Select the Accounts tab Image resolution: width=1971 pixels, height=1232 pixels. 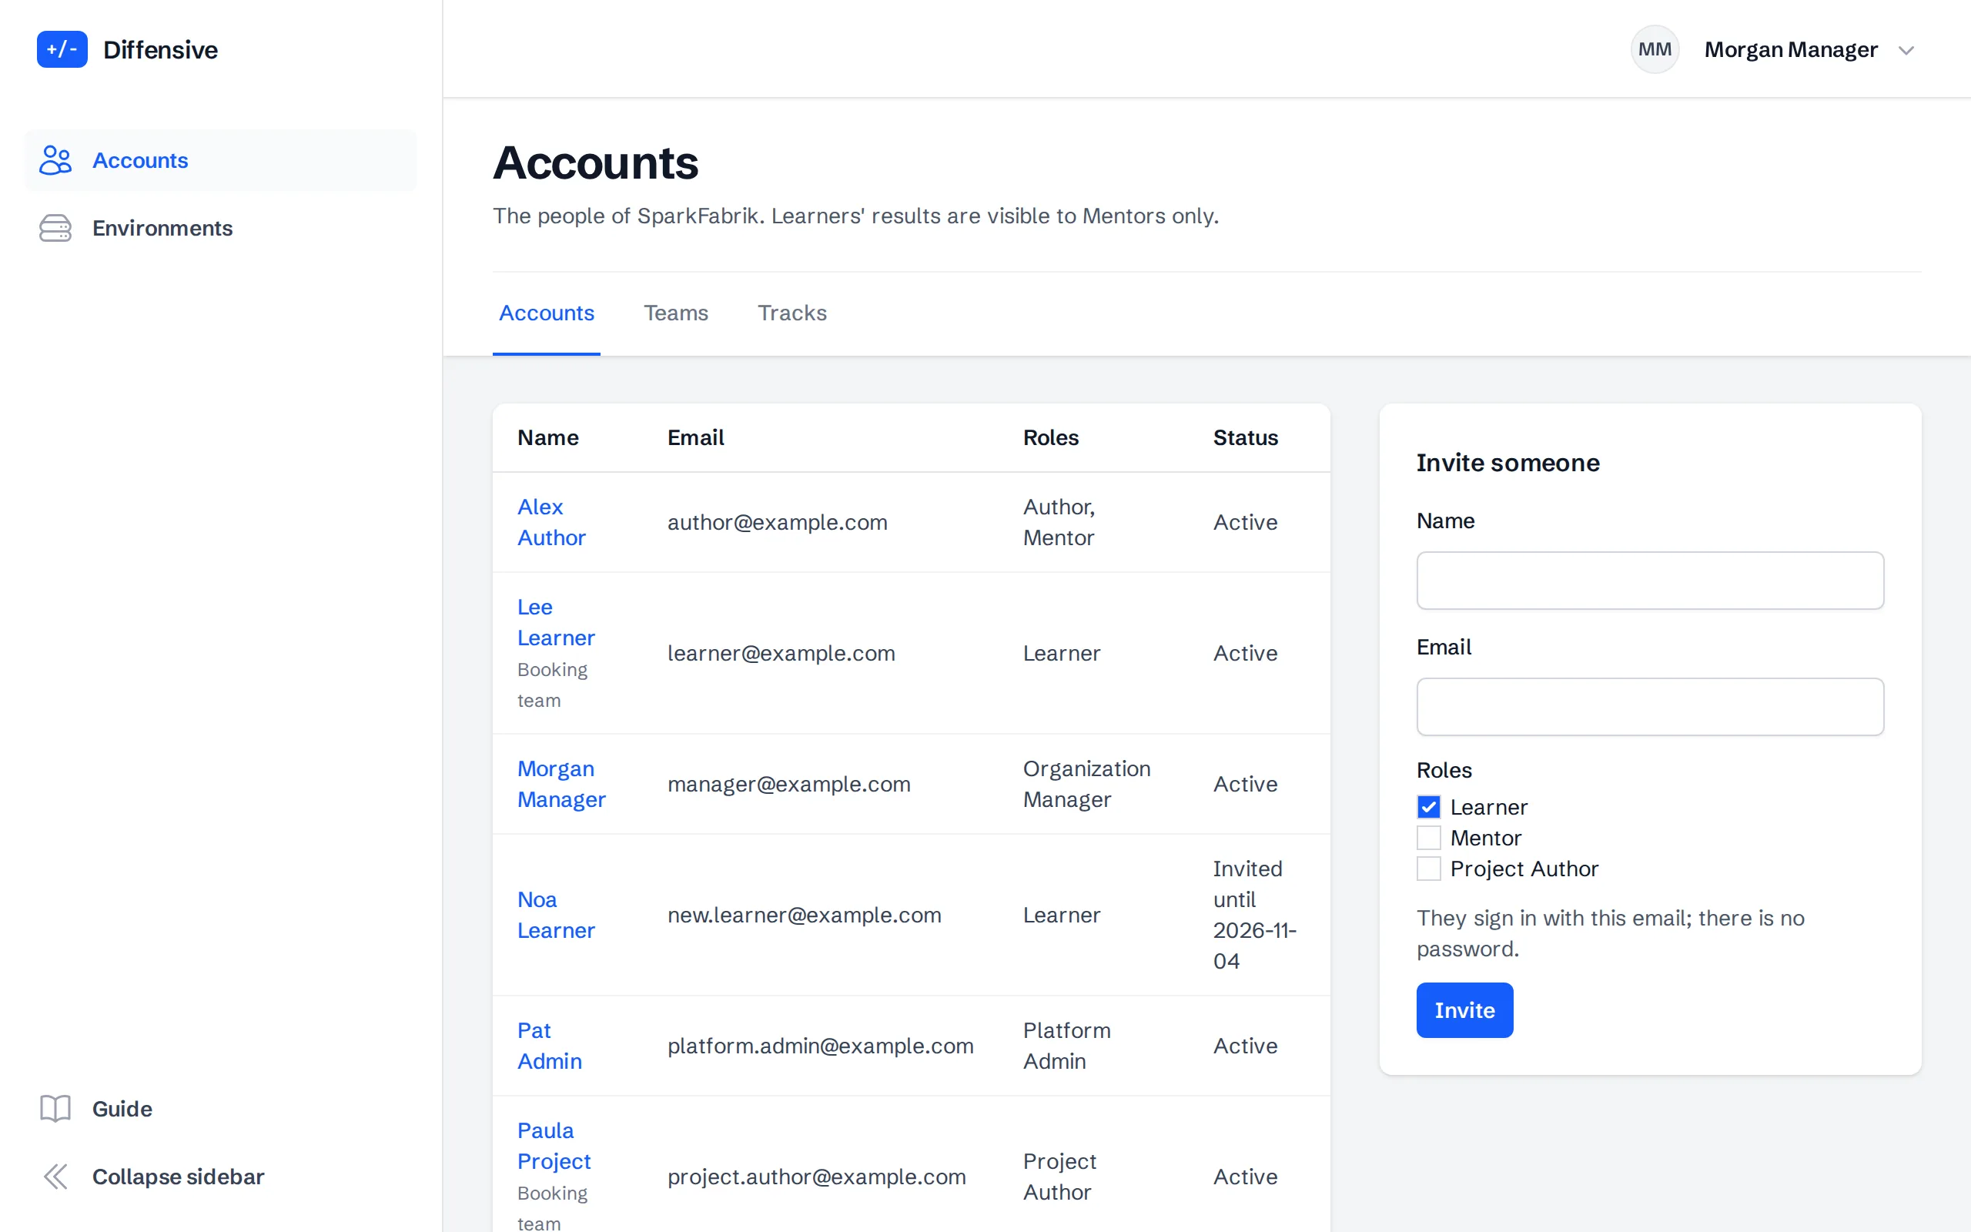tap(547, 313)
